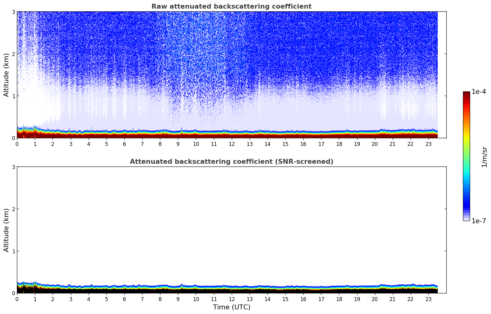Click the 1 km tick label on bottom plot
This screenshot has width=491, height=314.
tap(13, 251)
